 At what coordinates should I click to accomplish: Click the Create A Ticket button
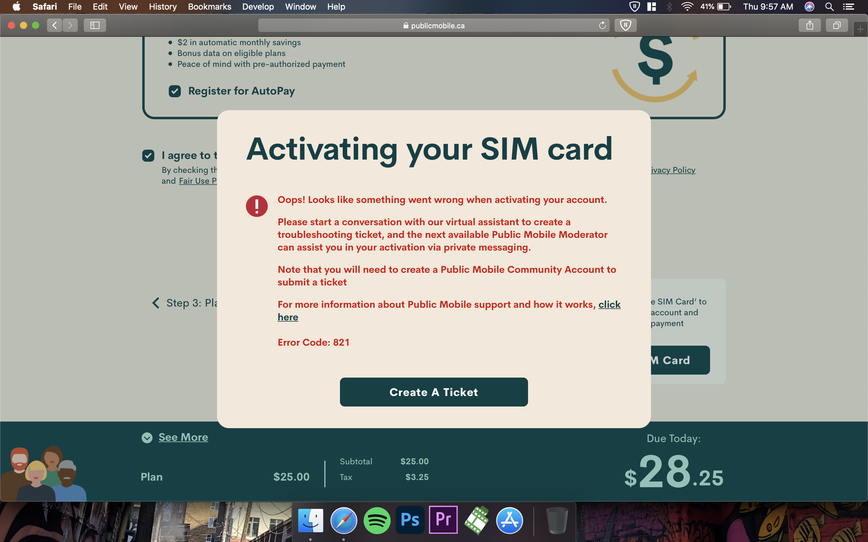pos(433,392)
